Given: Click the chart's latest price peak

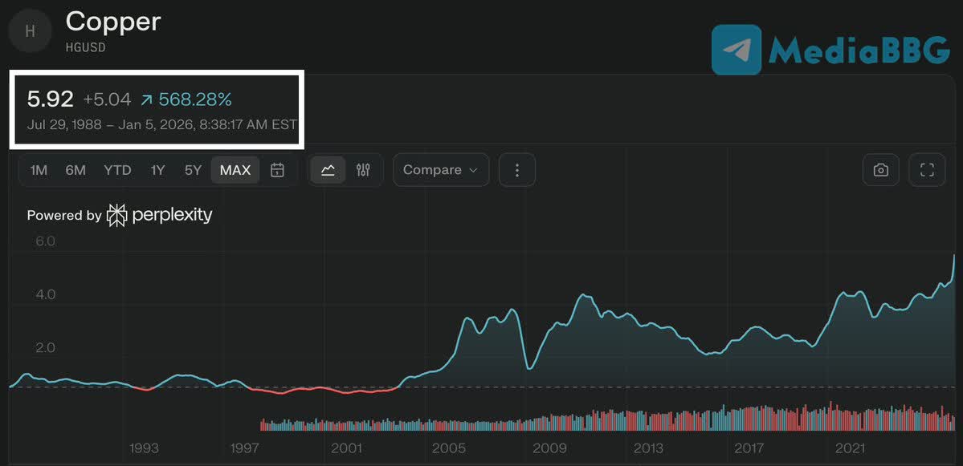Looking at the screenshot, I should click(954, 256).
